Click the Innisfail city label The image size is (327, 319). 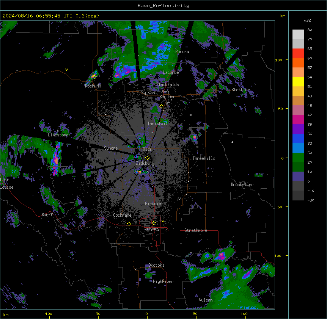[157, 124]
